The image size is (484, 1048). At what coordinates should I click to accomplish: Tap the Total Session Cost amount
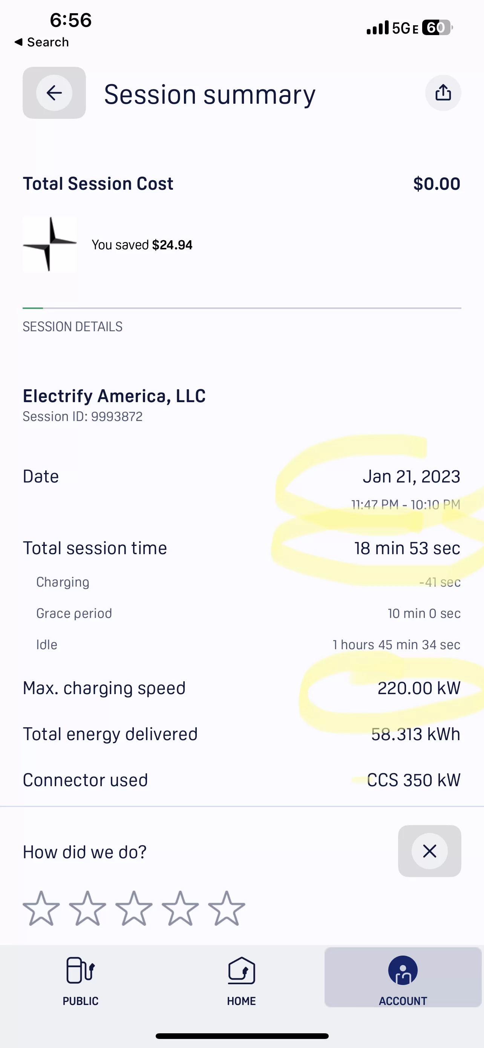pos(437,183)
